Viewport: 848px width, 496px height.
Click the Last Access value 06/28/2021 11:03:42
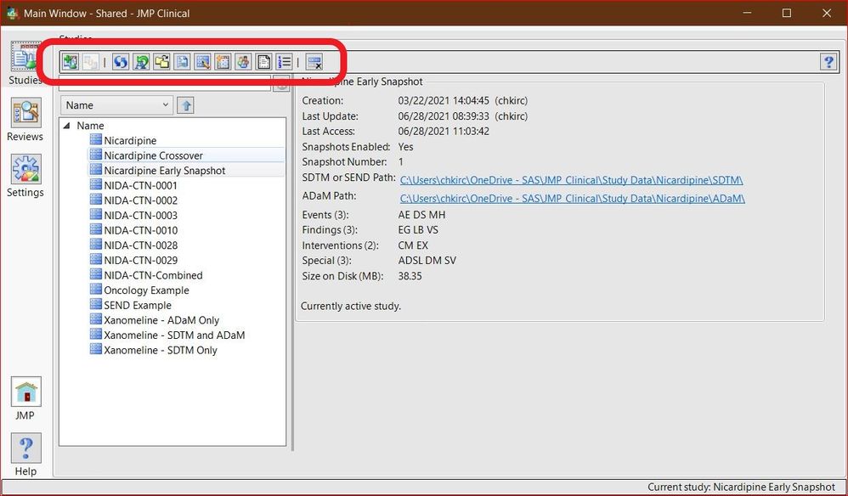click(x=444, y=132)
